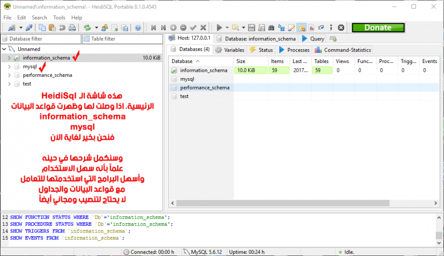The height and width of the screenshot is (256, 444).
Task: Open the File menu
Action: 8,18
